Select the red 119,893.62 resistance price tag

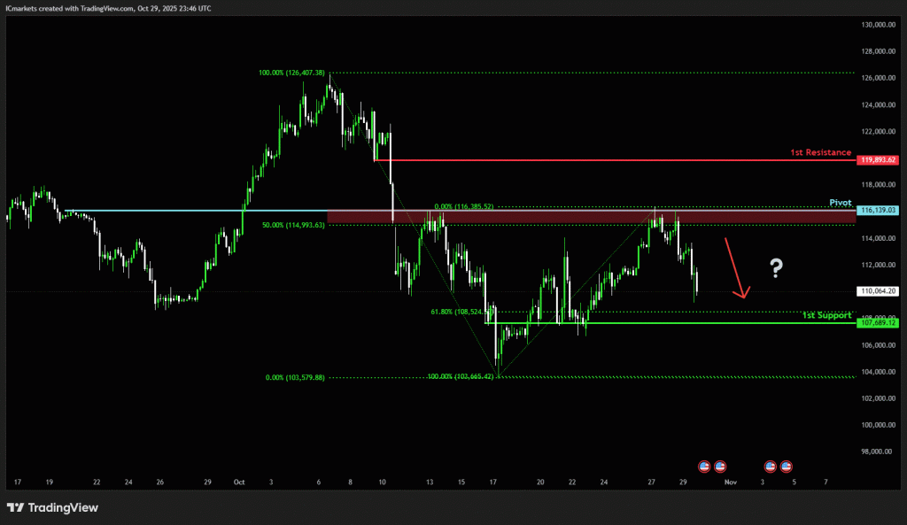pyautogui.click(x=878, y=160)
